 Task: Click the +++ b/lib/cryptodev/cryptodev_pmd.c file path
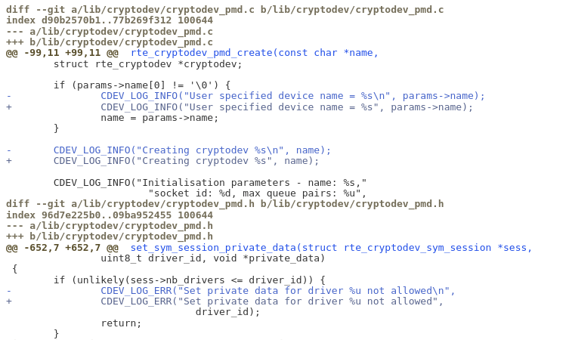[x=109, y=42]
